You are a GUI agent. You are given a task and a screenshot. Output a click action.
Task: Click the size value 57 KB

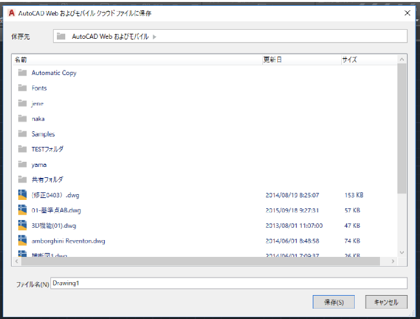352,210
